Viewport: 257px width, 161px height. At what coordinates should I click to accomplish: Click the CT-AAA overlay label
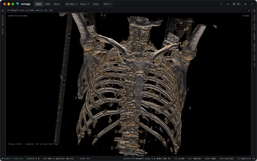click(x=246, y=16)
